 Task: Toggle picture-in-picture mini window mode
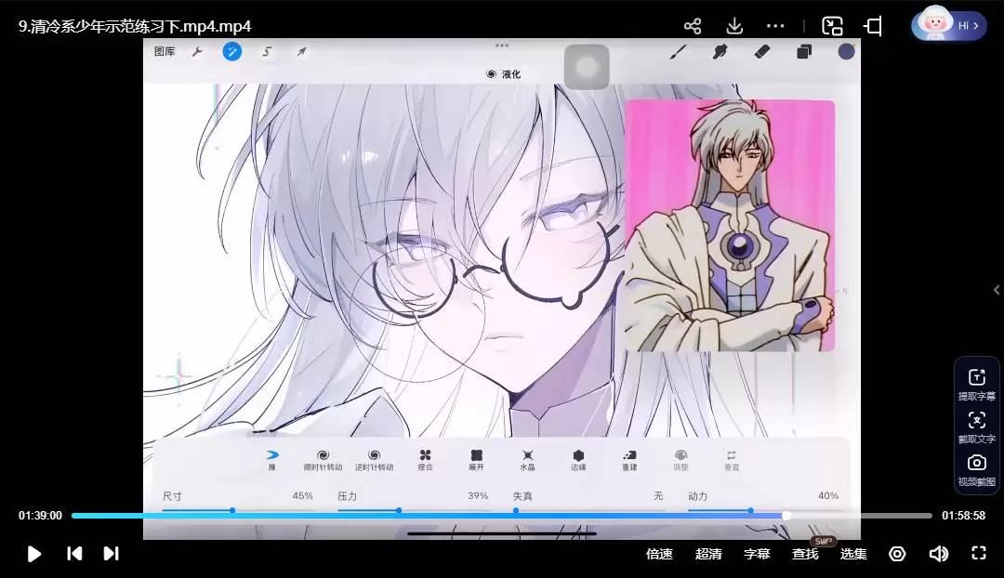(x=832, y=26)
